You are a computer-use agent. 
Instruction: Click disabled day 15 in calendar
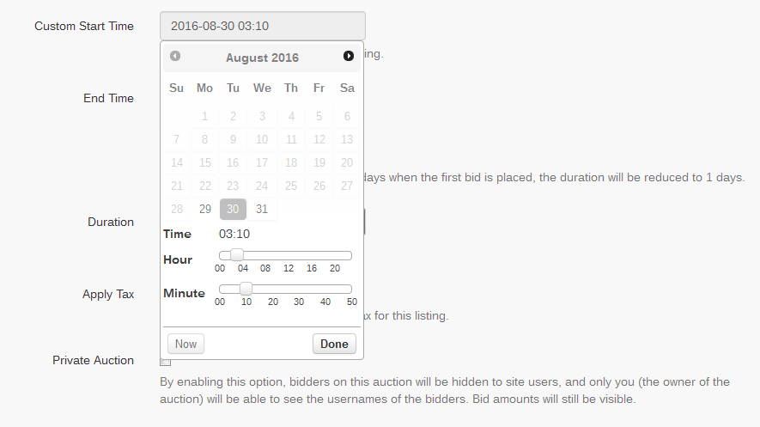point(204,162)
